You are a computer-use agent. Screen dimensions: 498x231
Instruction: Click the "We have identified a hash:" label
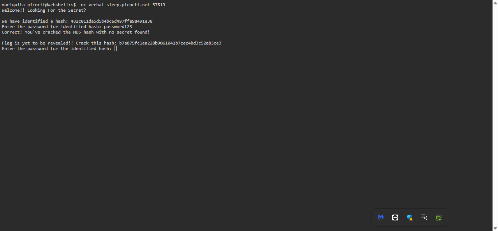click(x=35, y=21)
